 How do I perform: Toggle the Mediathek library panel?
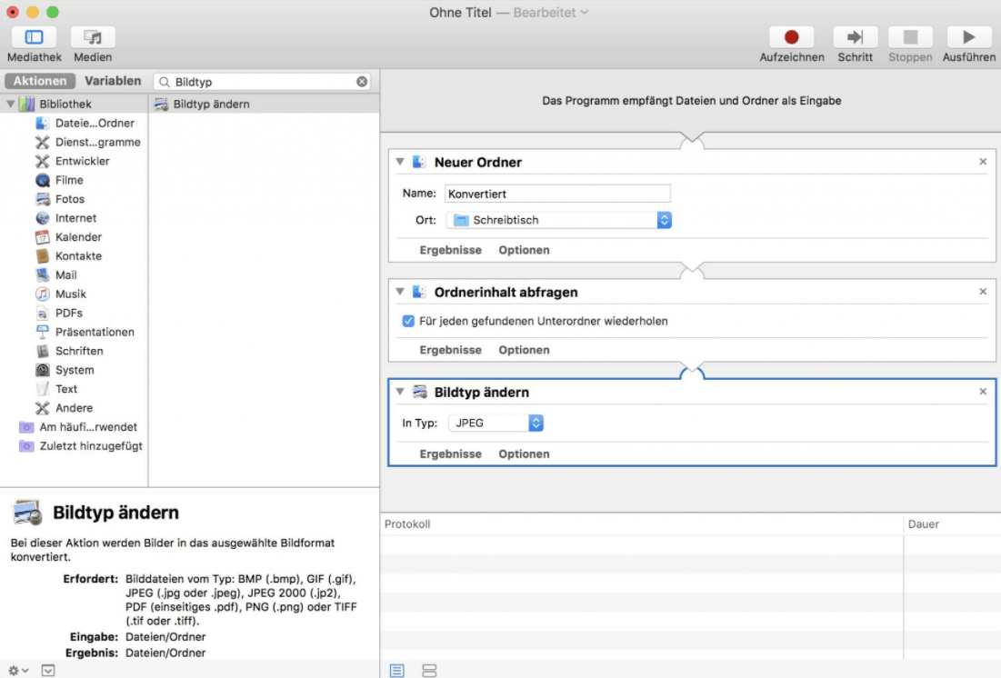tap(34, 37)
